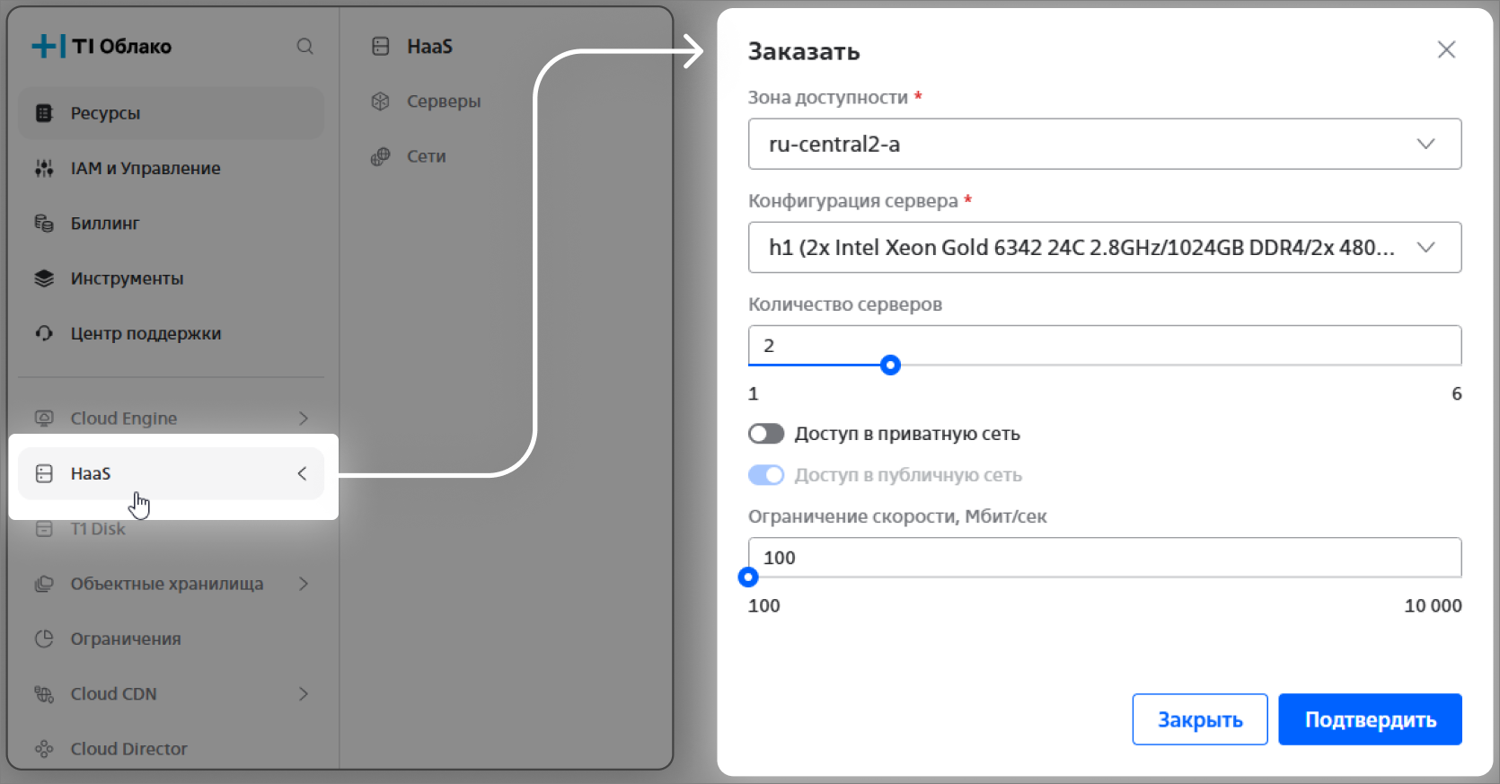Click the Ограничение скорости input field

tap(1104, 558)
